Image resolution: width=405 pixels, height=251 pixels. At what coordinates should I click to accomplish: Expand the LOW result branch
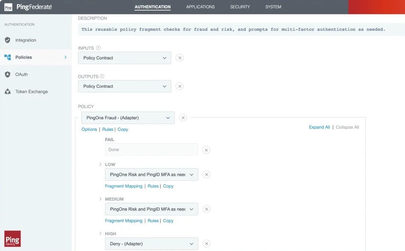(100, 164)
